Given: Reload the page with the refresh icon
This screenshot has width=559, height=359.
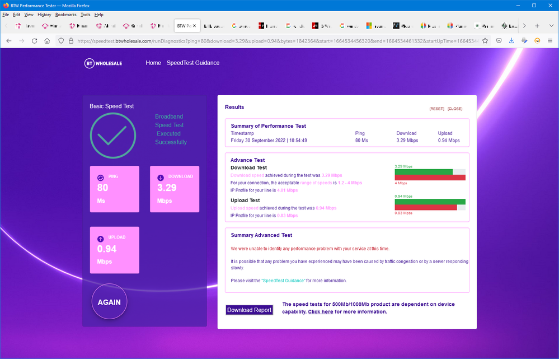Looking at the screenshot, I should (x=34, y=41).
